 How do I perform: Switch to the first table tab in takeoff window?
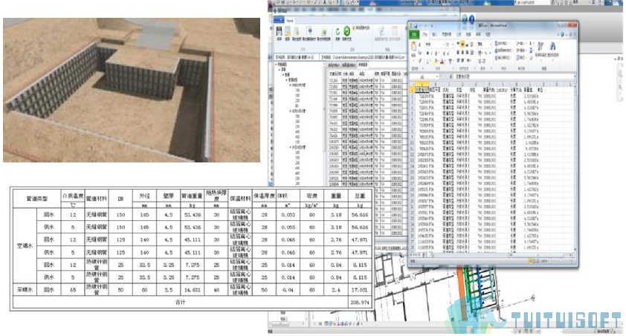(334, 65)
